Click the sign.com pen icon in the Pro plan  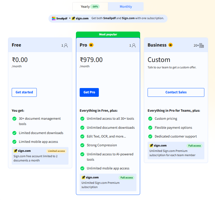point(83,177)
